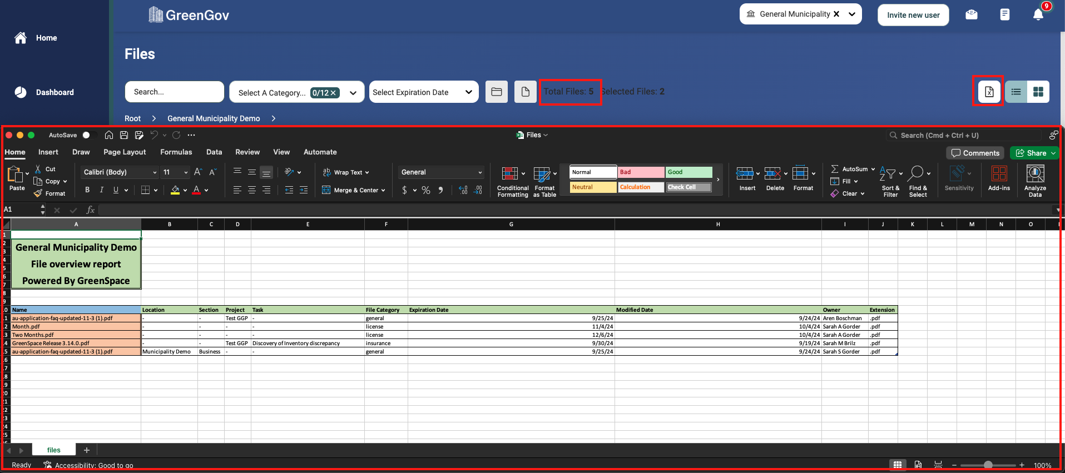
Task: Select the files sheet tab
Action: click(54, 450)
